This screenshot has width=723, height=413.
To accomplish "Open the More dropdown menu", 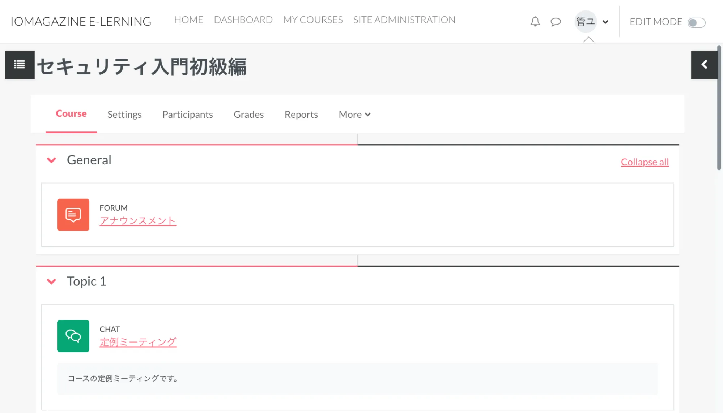I will (x=354, y=115).
